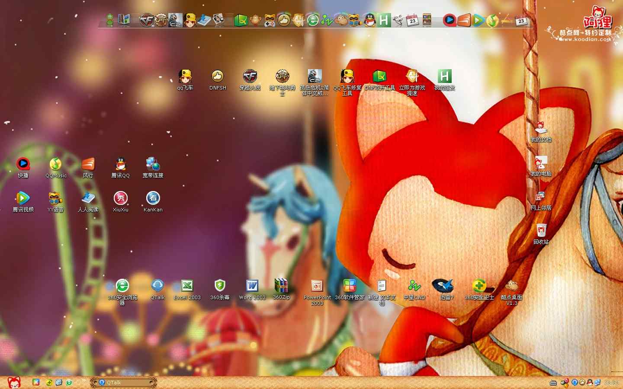Select the KanKan desktop icon
This screenshot has width=623, height=389.
coord(153,202)
